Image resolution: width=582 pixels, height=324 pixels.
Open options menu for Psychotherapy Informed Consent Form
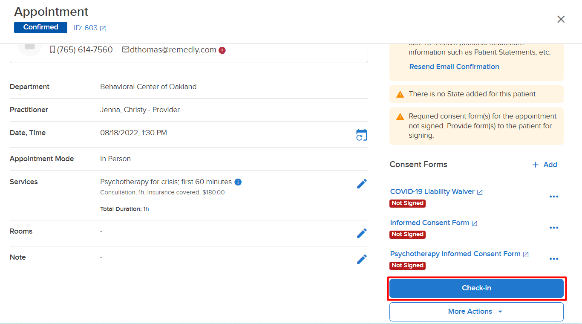(x=554, y=259)
